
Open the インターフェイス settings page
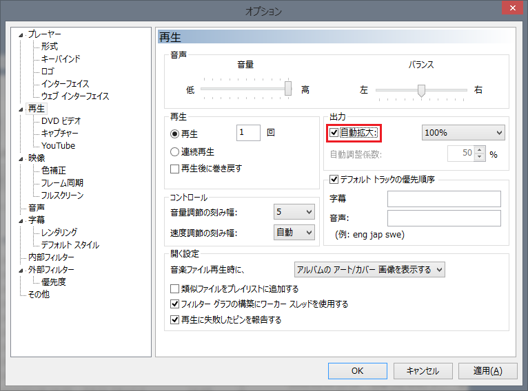pos(65,84)
